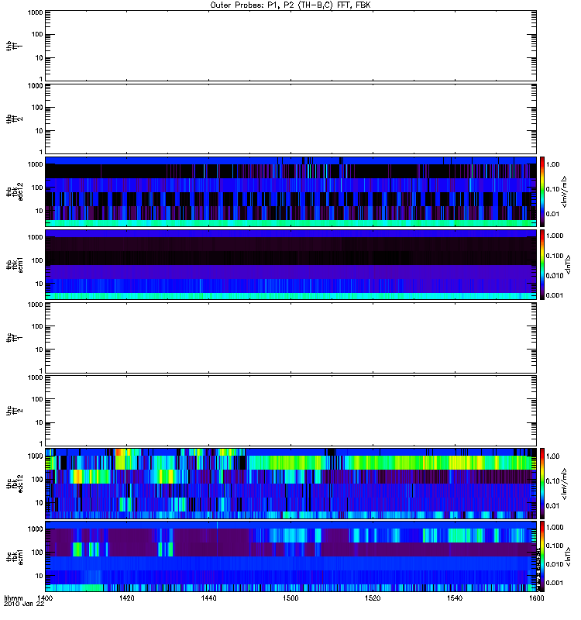Click the '2010 Jan 22' date label

tap(24, 604)
